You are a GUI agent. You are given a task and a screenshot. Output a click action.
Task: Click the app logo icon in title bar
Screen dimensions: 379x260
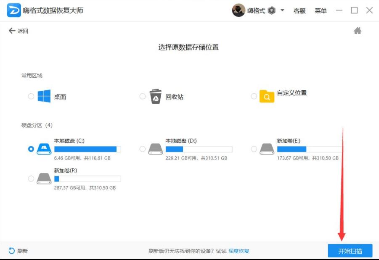[x=14, y=10]
